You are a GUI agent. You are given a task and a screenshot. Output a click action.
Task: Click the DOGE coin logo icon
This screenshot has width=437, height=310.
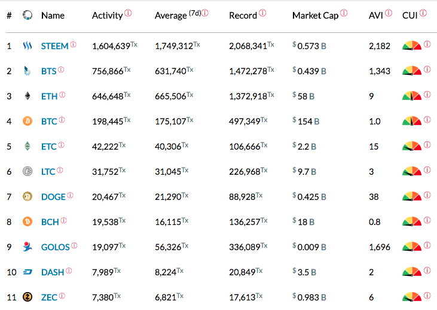point(27,196)
